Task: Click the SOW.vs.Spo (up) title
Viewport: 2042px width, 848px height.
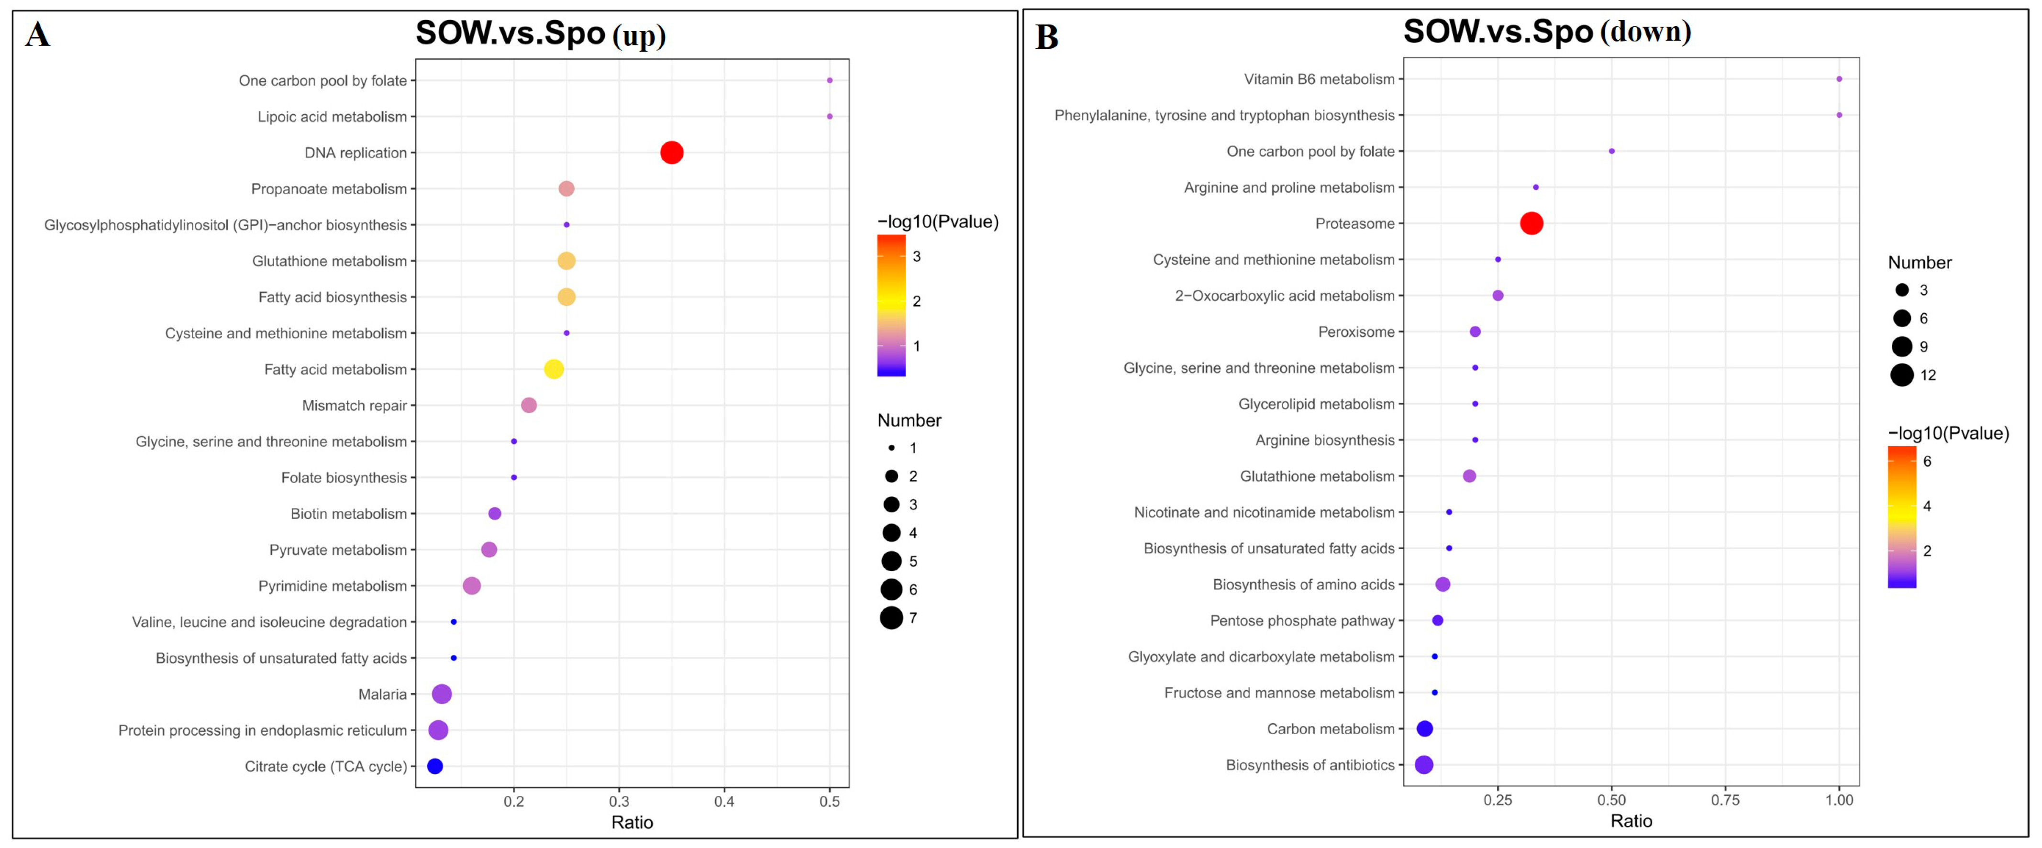Action: [x=541, y=33]
